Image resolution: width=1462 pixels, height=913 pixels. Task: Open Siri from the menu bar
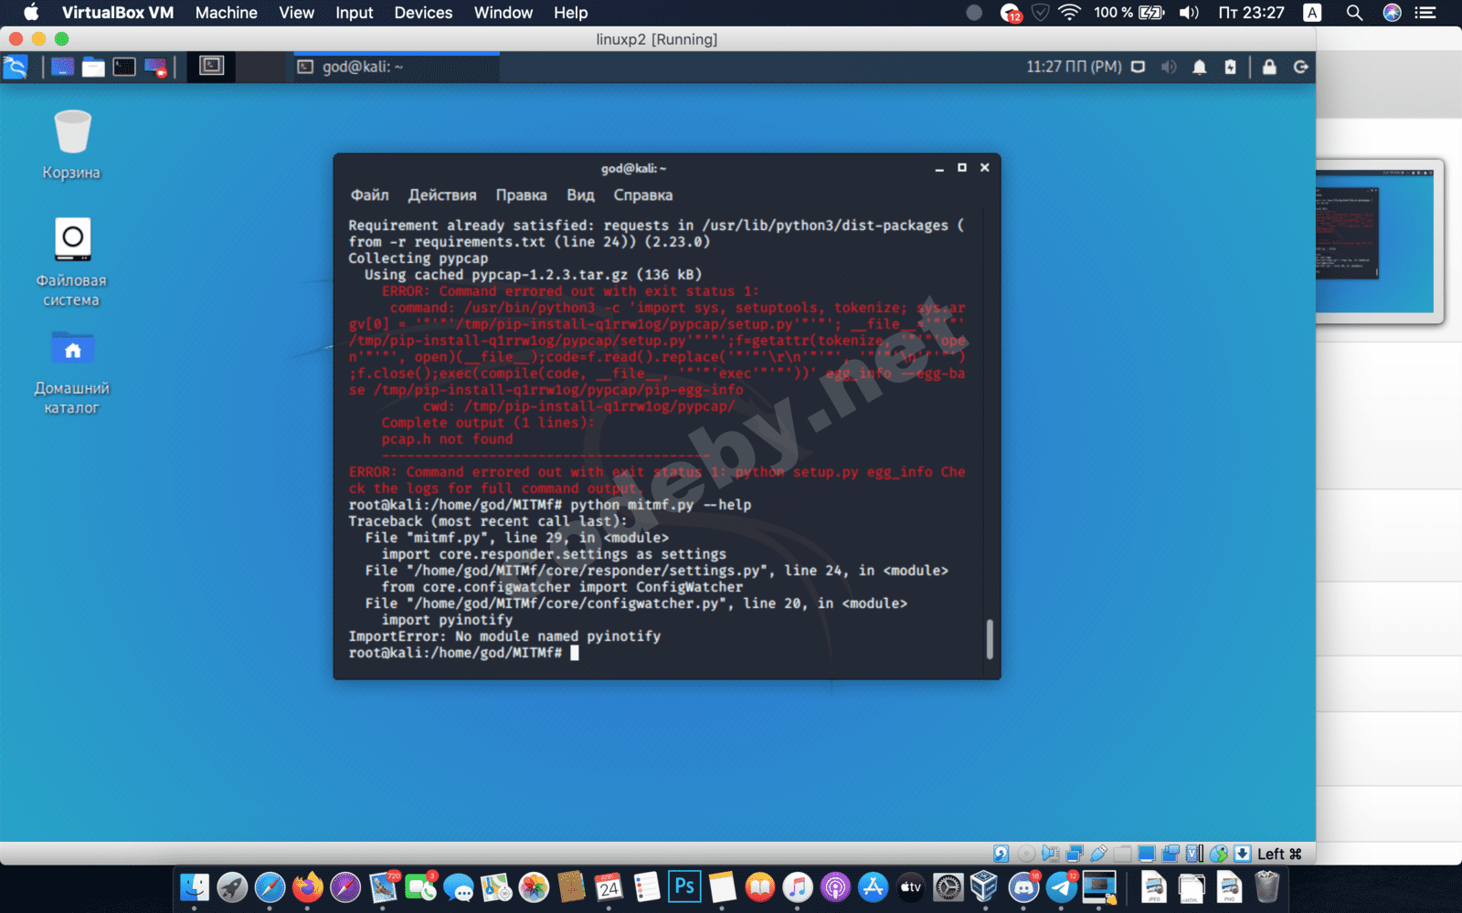(x=1393, y=13)
